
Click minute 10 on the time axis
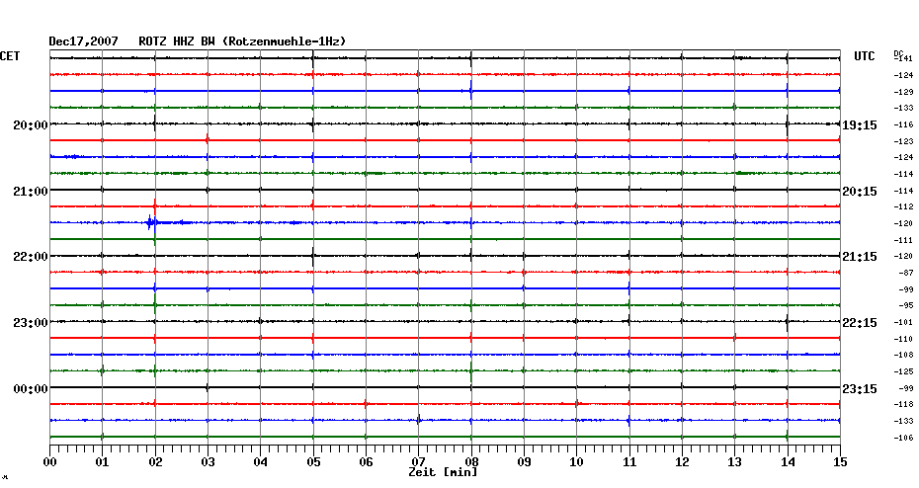(x=577, y=462)
